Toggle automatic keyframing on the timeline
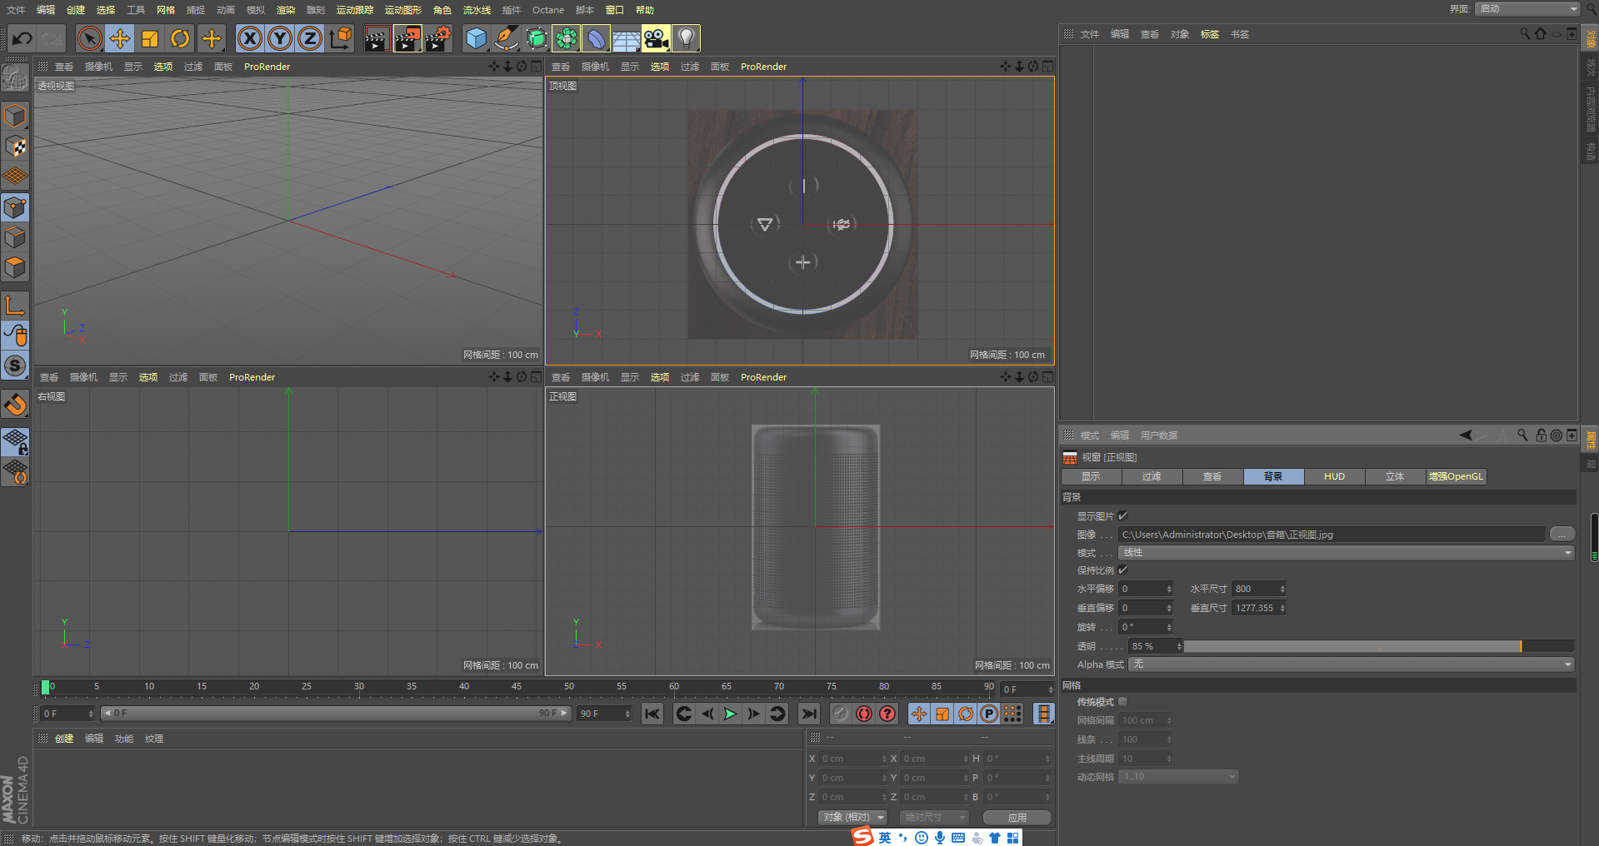The image size is (1599, 846). [864, 714]
